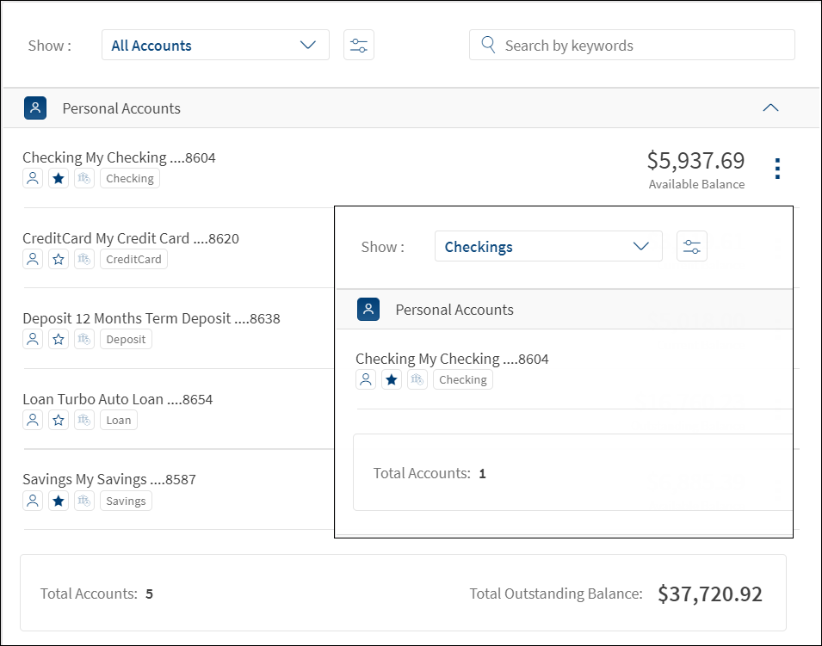Open three-dot menu for My Checking account
Viewport: 822px width, 646px height.
[778, 169]
